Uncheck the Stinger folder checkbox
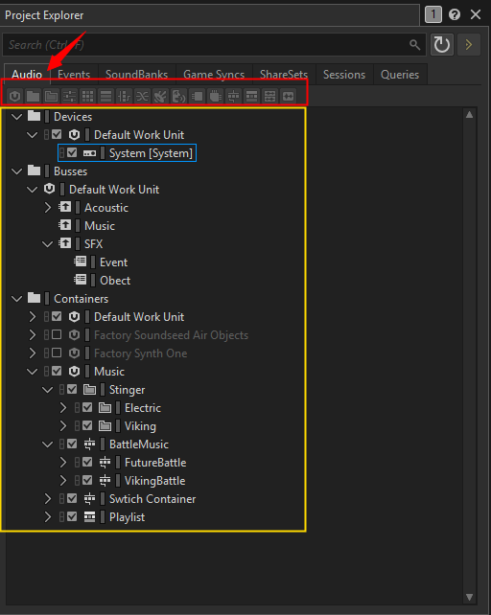Viewport: 491px width, 615px height. pyautogui.click(x=72, y=390)
